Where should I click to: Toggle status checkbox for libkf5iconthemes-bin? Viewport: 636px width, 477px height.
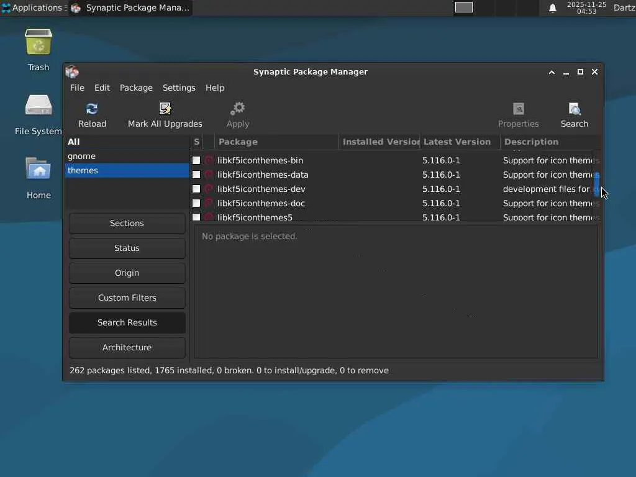click(x=196, y=160)
